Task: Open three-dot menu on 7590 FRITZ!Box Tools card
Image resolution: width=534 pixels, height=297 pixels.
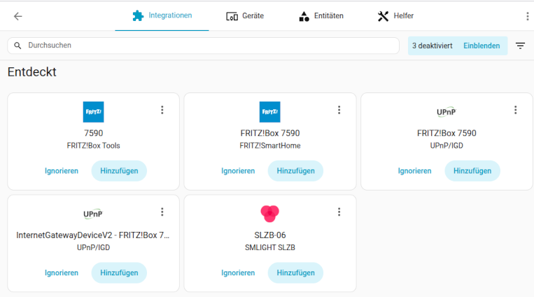Action: (162, 110)
